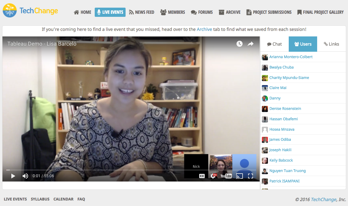Open James Odiba's profile
The width and height of the screenshot is (348, 206).
280,140
